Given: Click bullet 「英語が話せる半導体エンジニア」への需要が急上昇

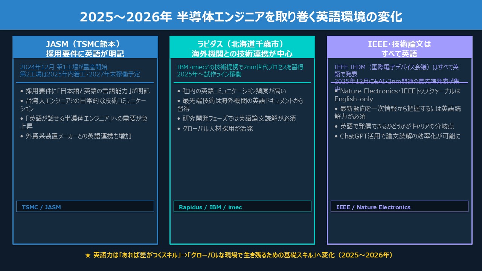Looking at the screenshot, I should (84, 122).
